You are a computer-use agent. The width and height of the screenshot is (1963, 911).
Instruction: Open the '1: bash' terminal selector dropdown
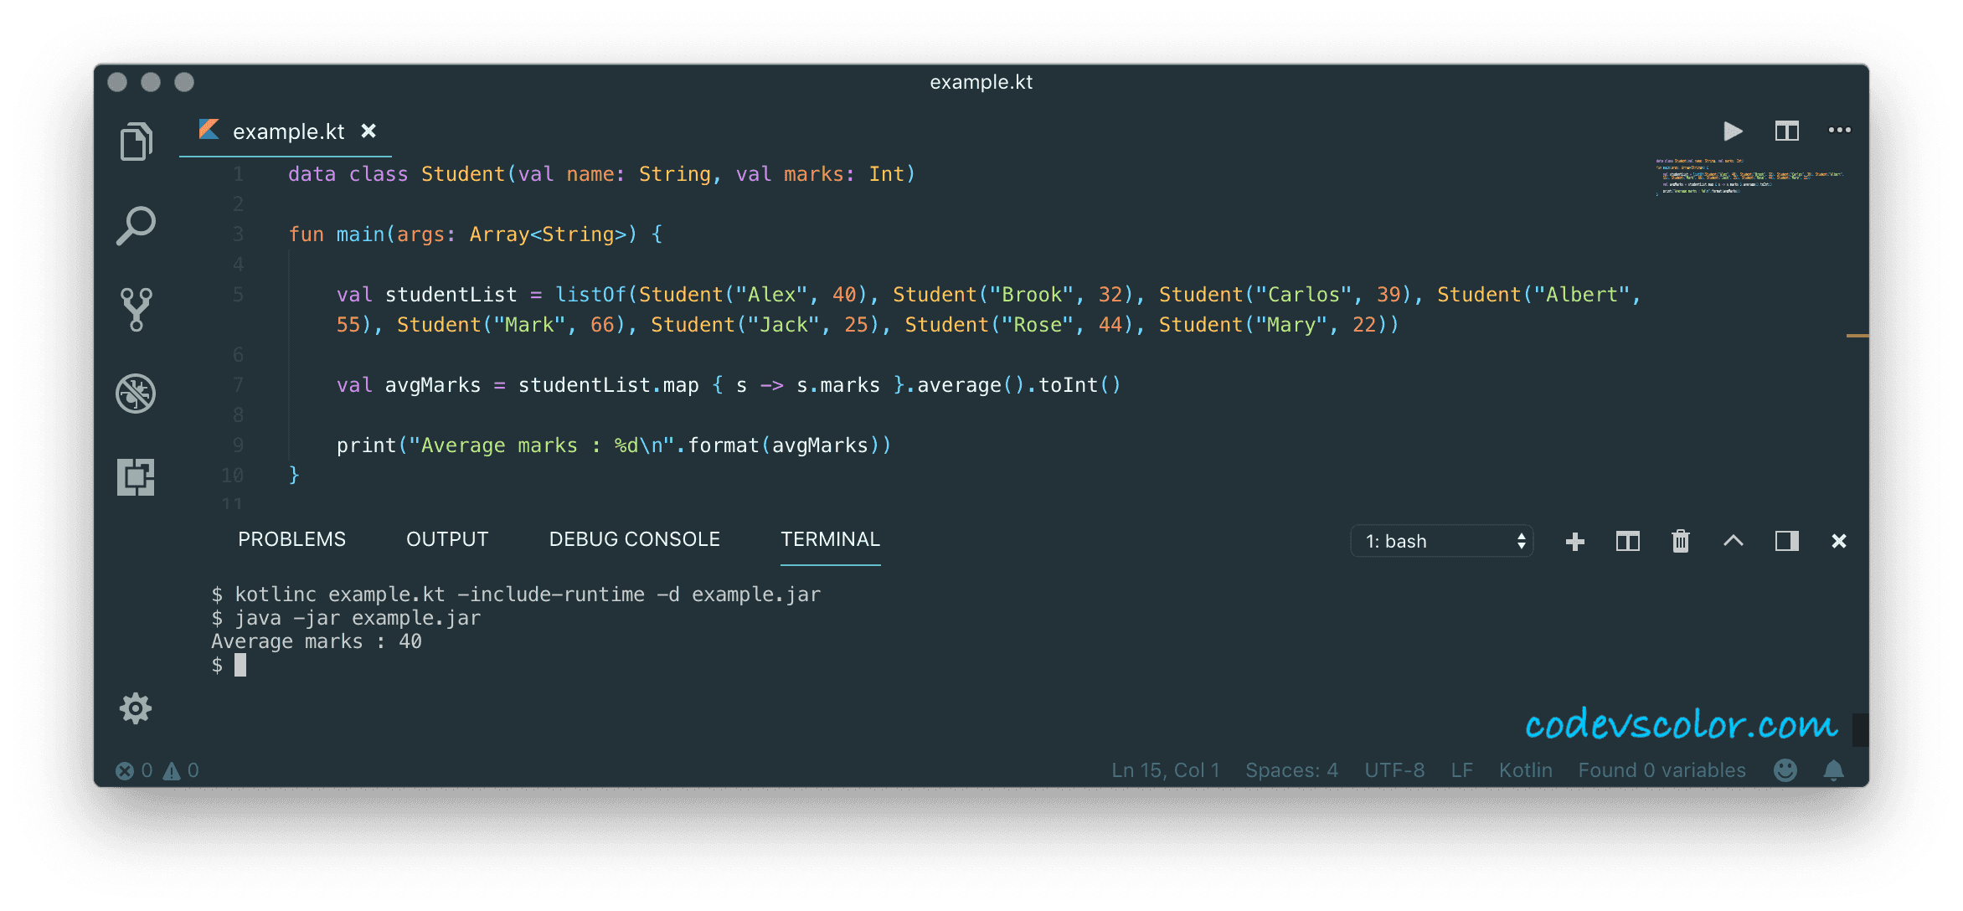(x=1441, y=541)
